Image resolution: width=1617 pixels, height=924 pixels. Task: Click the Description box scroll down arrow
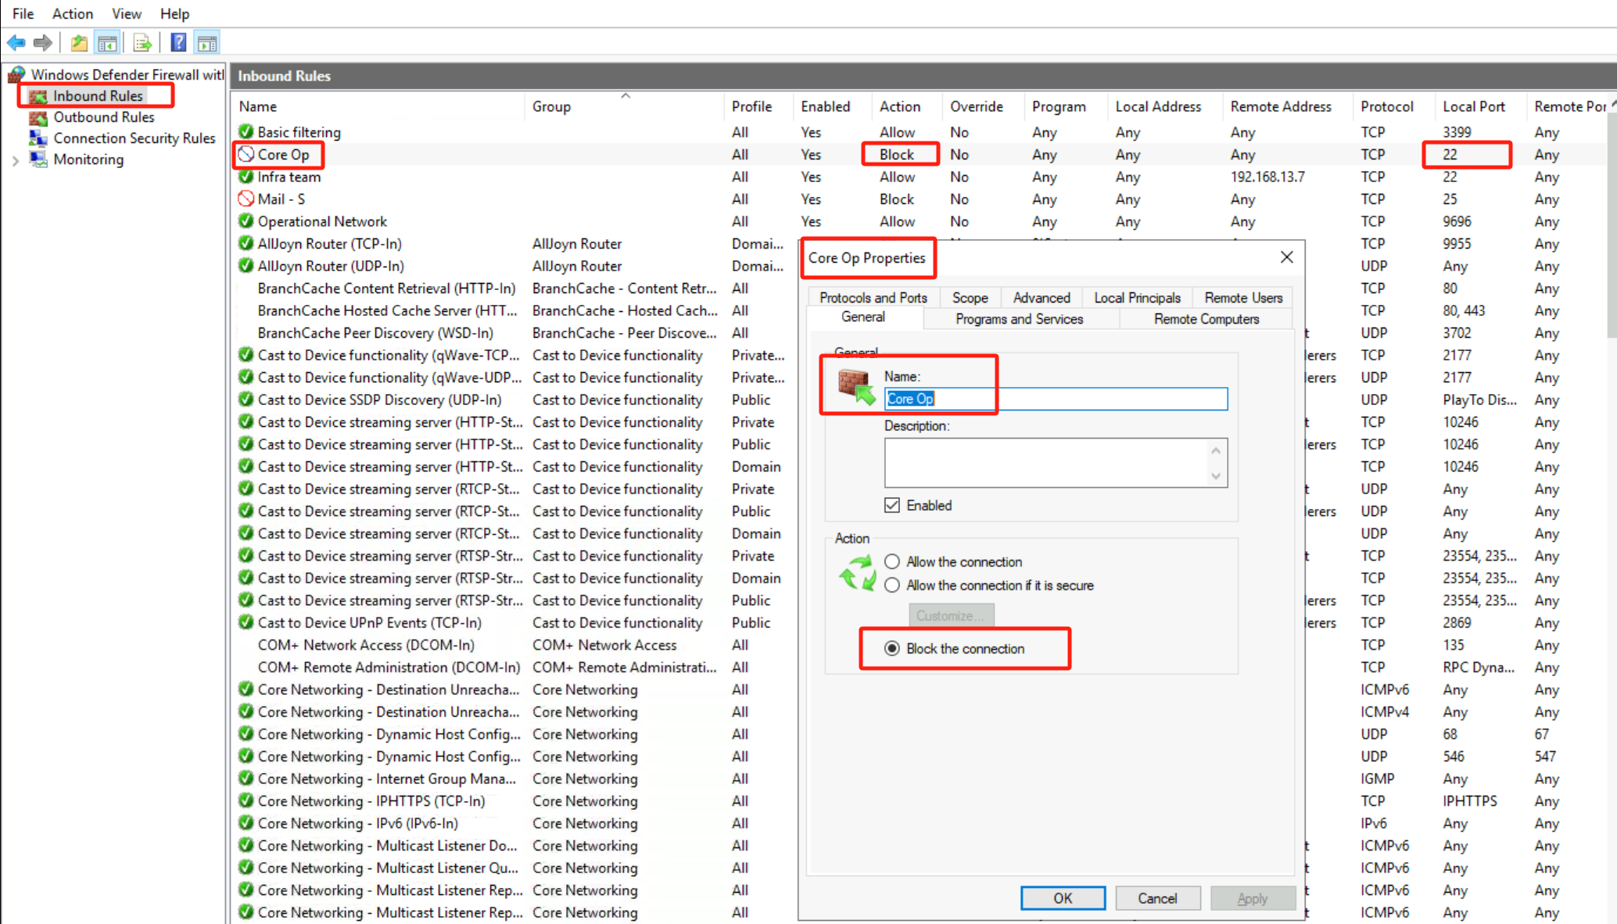(x=1215, y=476)
